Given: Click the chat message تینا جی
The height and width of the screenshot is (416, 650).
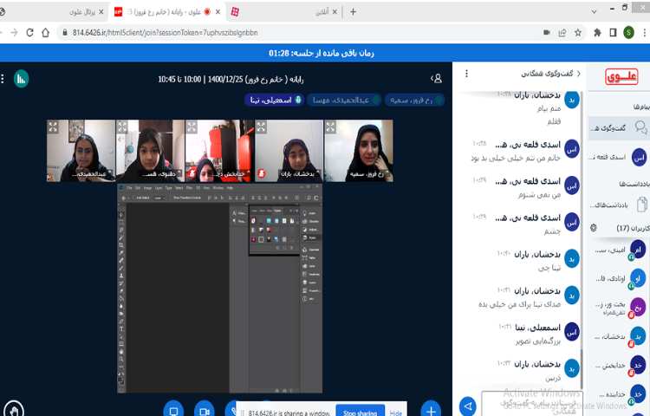Looking at the screenshot, I should coord(549,268).
